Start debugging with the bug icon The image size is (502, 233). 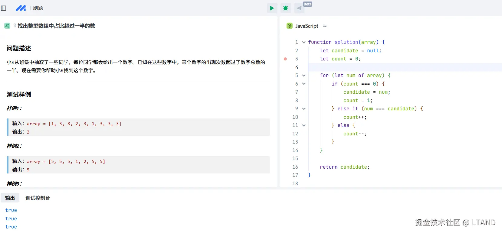[285, 8]
